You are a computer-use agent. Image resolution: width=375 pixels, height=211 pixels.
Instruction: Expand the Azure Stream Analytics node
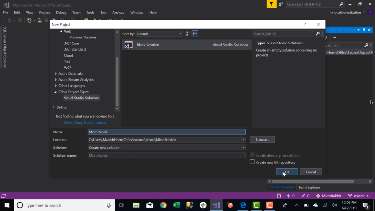coord(56,80)
